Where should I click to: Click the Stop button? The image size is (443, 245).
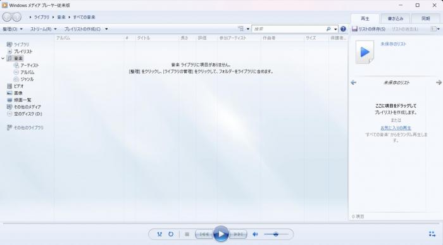point(187,234)
